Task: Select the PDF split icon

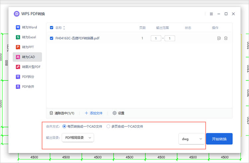Action: tap(18, 77)
